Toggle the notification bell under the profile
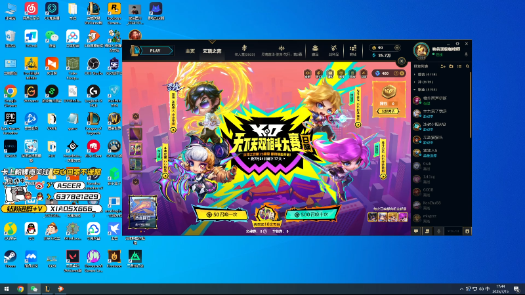 466,54
